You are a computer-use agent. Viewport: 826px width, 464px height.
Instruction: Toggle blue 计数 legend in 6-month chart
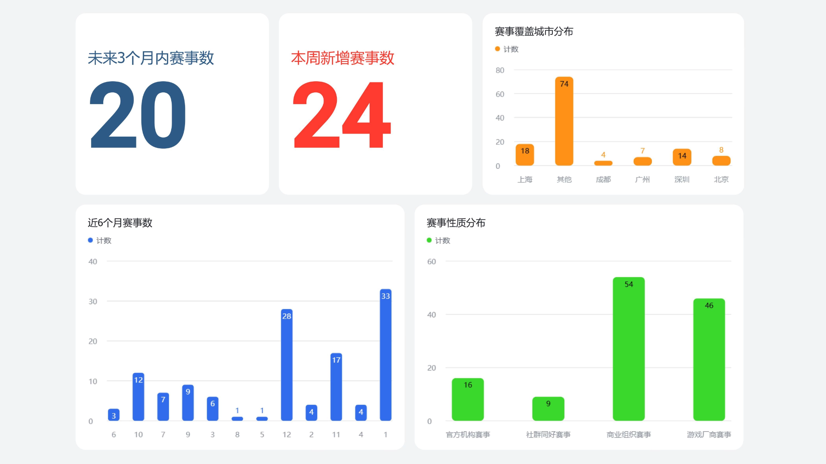(x=100, y=241)
